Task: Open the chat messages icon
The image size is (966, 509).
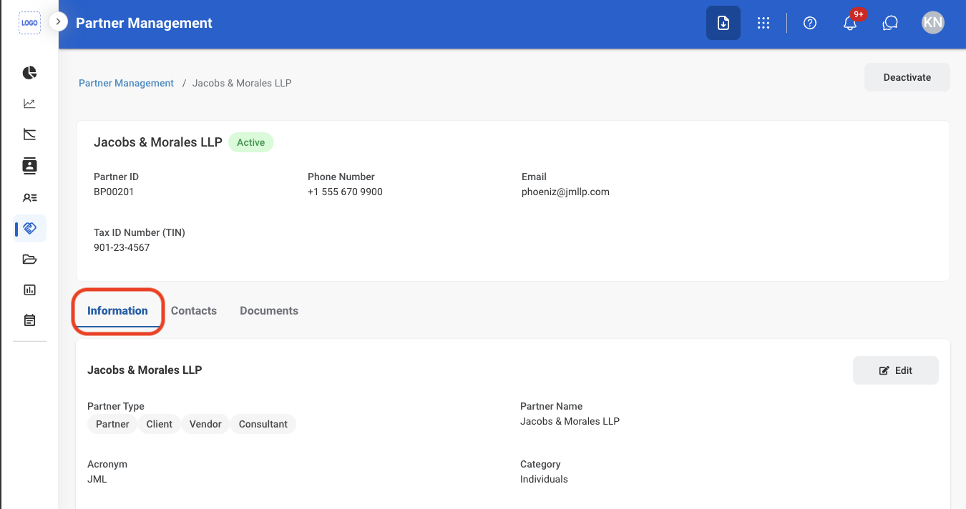Action: tap(890, 23)
